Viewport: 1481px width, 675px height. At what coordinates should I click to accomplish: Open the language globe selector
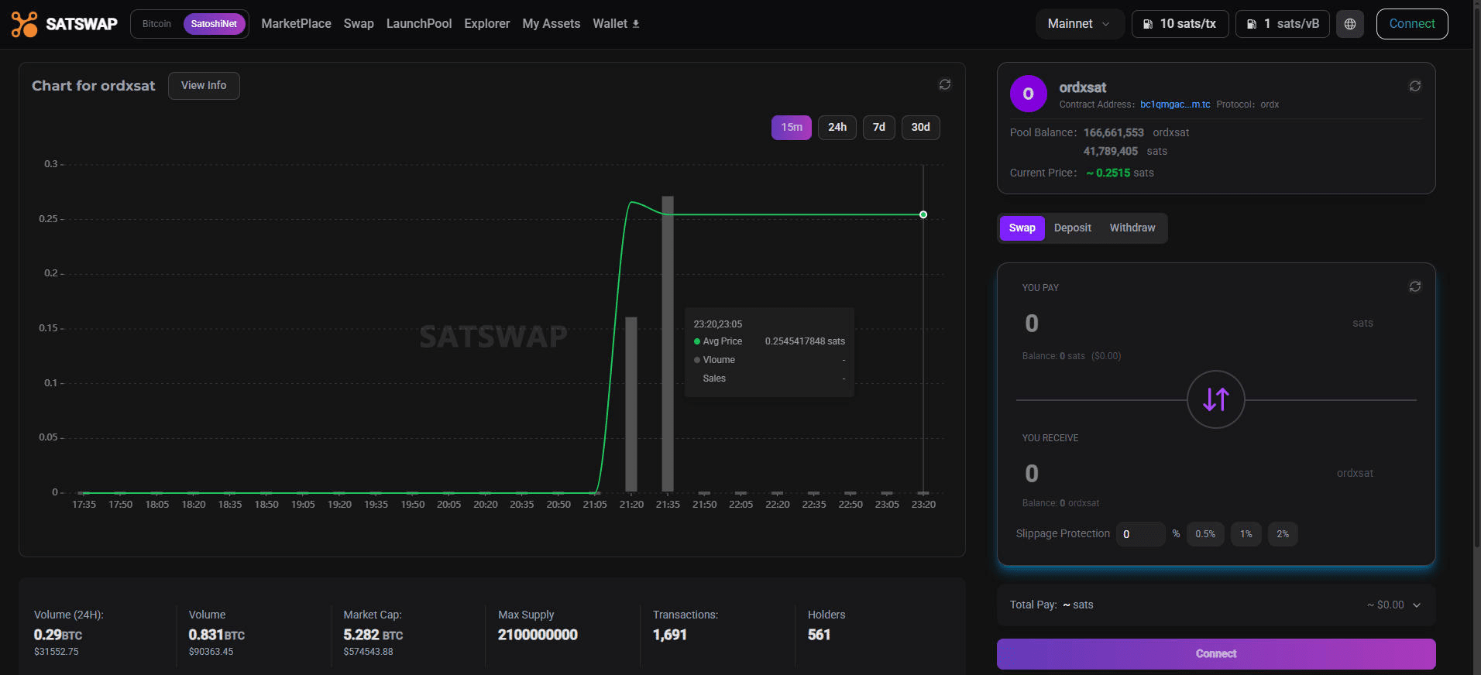tap(1349, 24)
